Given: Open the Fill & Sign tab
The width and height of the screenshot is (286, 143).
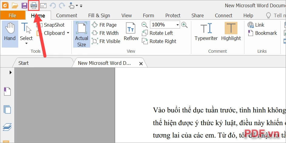Looking at the screenshot, I should pos(99,15).
